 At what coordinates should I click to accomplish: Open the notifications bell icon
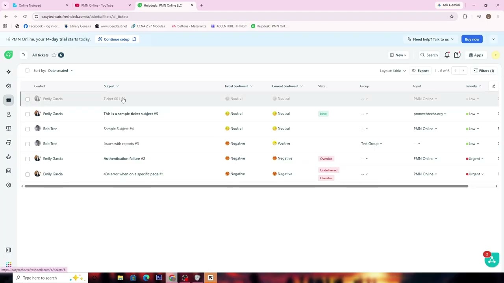point(447,55)
